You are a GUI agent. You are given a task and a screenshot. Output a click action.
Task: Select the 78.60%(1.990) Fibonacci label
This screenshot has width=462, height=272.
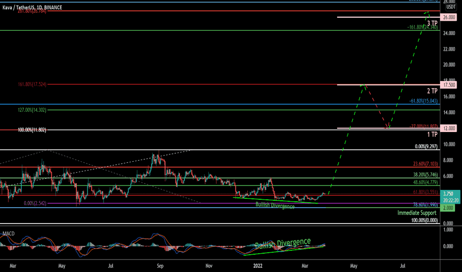[425, 205]
